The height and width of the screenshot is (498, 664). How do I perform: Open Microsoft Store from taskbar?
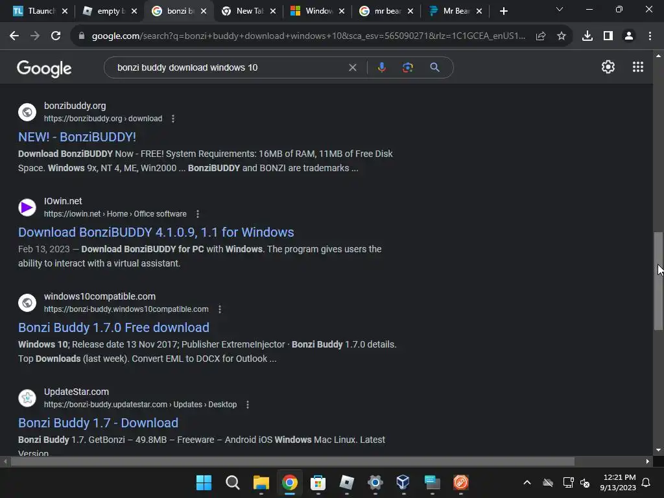click(x=318, y=482)
